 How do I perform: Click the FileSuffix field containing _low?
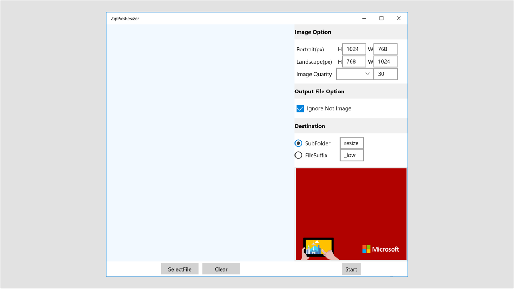click(x=352, y=155)
